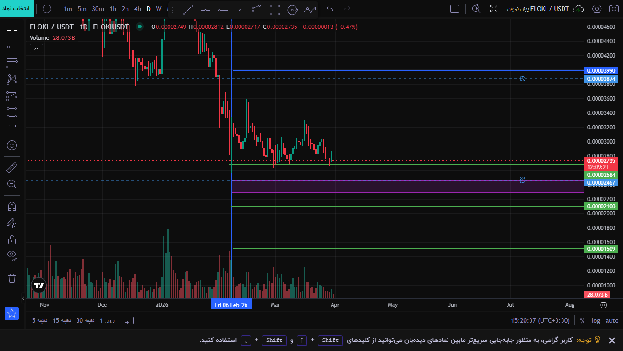The image size is (623, 351).
Task: Open the quick search lightning icon
Action: pyautogui.click(x=476, y=9)
